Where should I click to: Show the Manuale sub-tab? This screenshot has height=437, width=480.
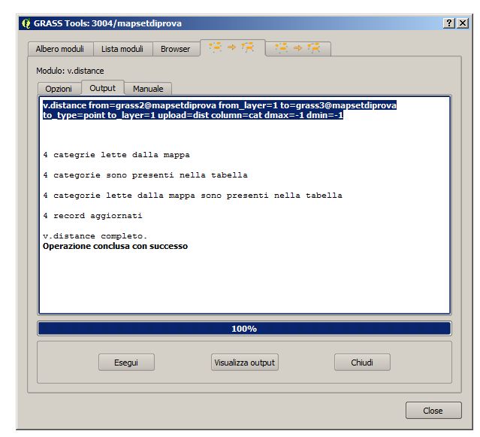click(148, 89)
